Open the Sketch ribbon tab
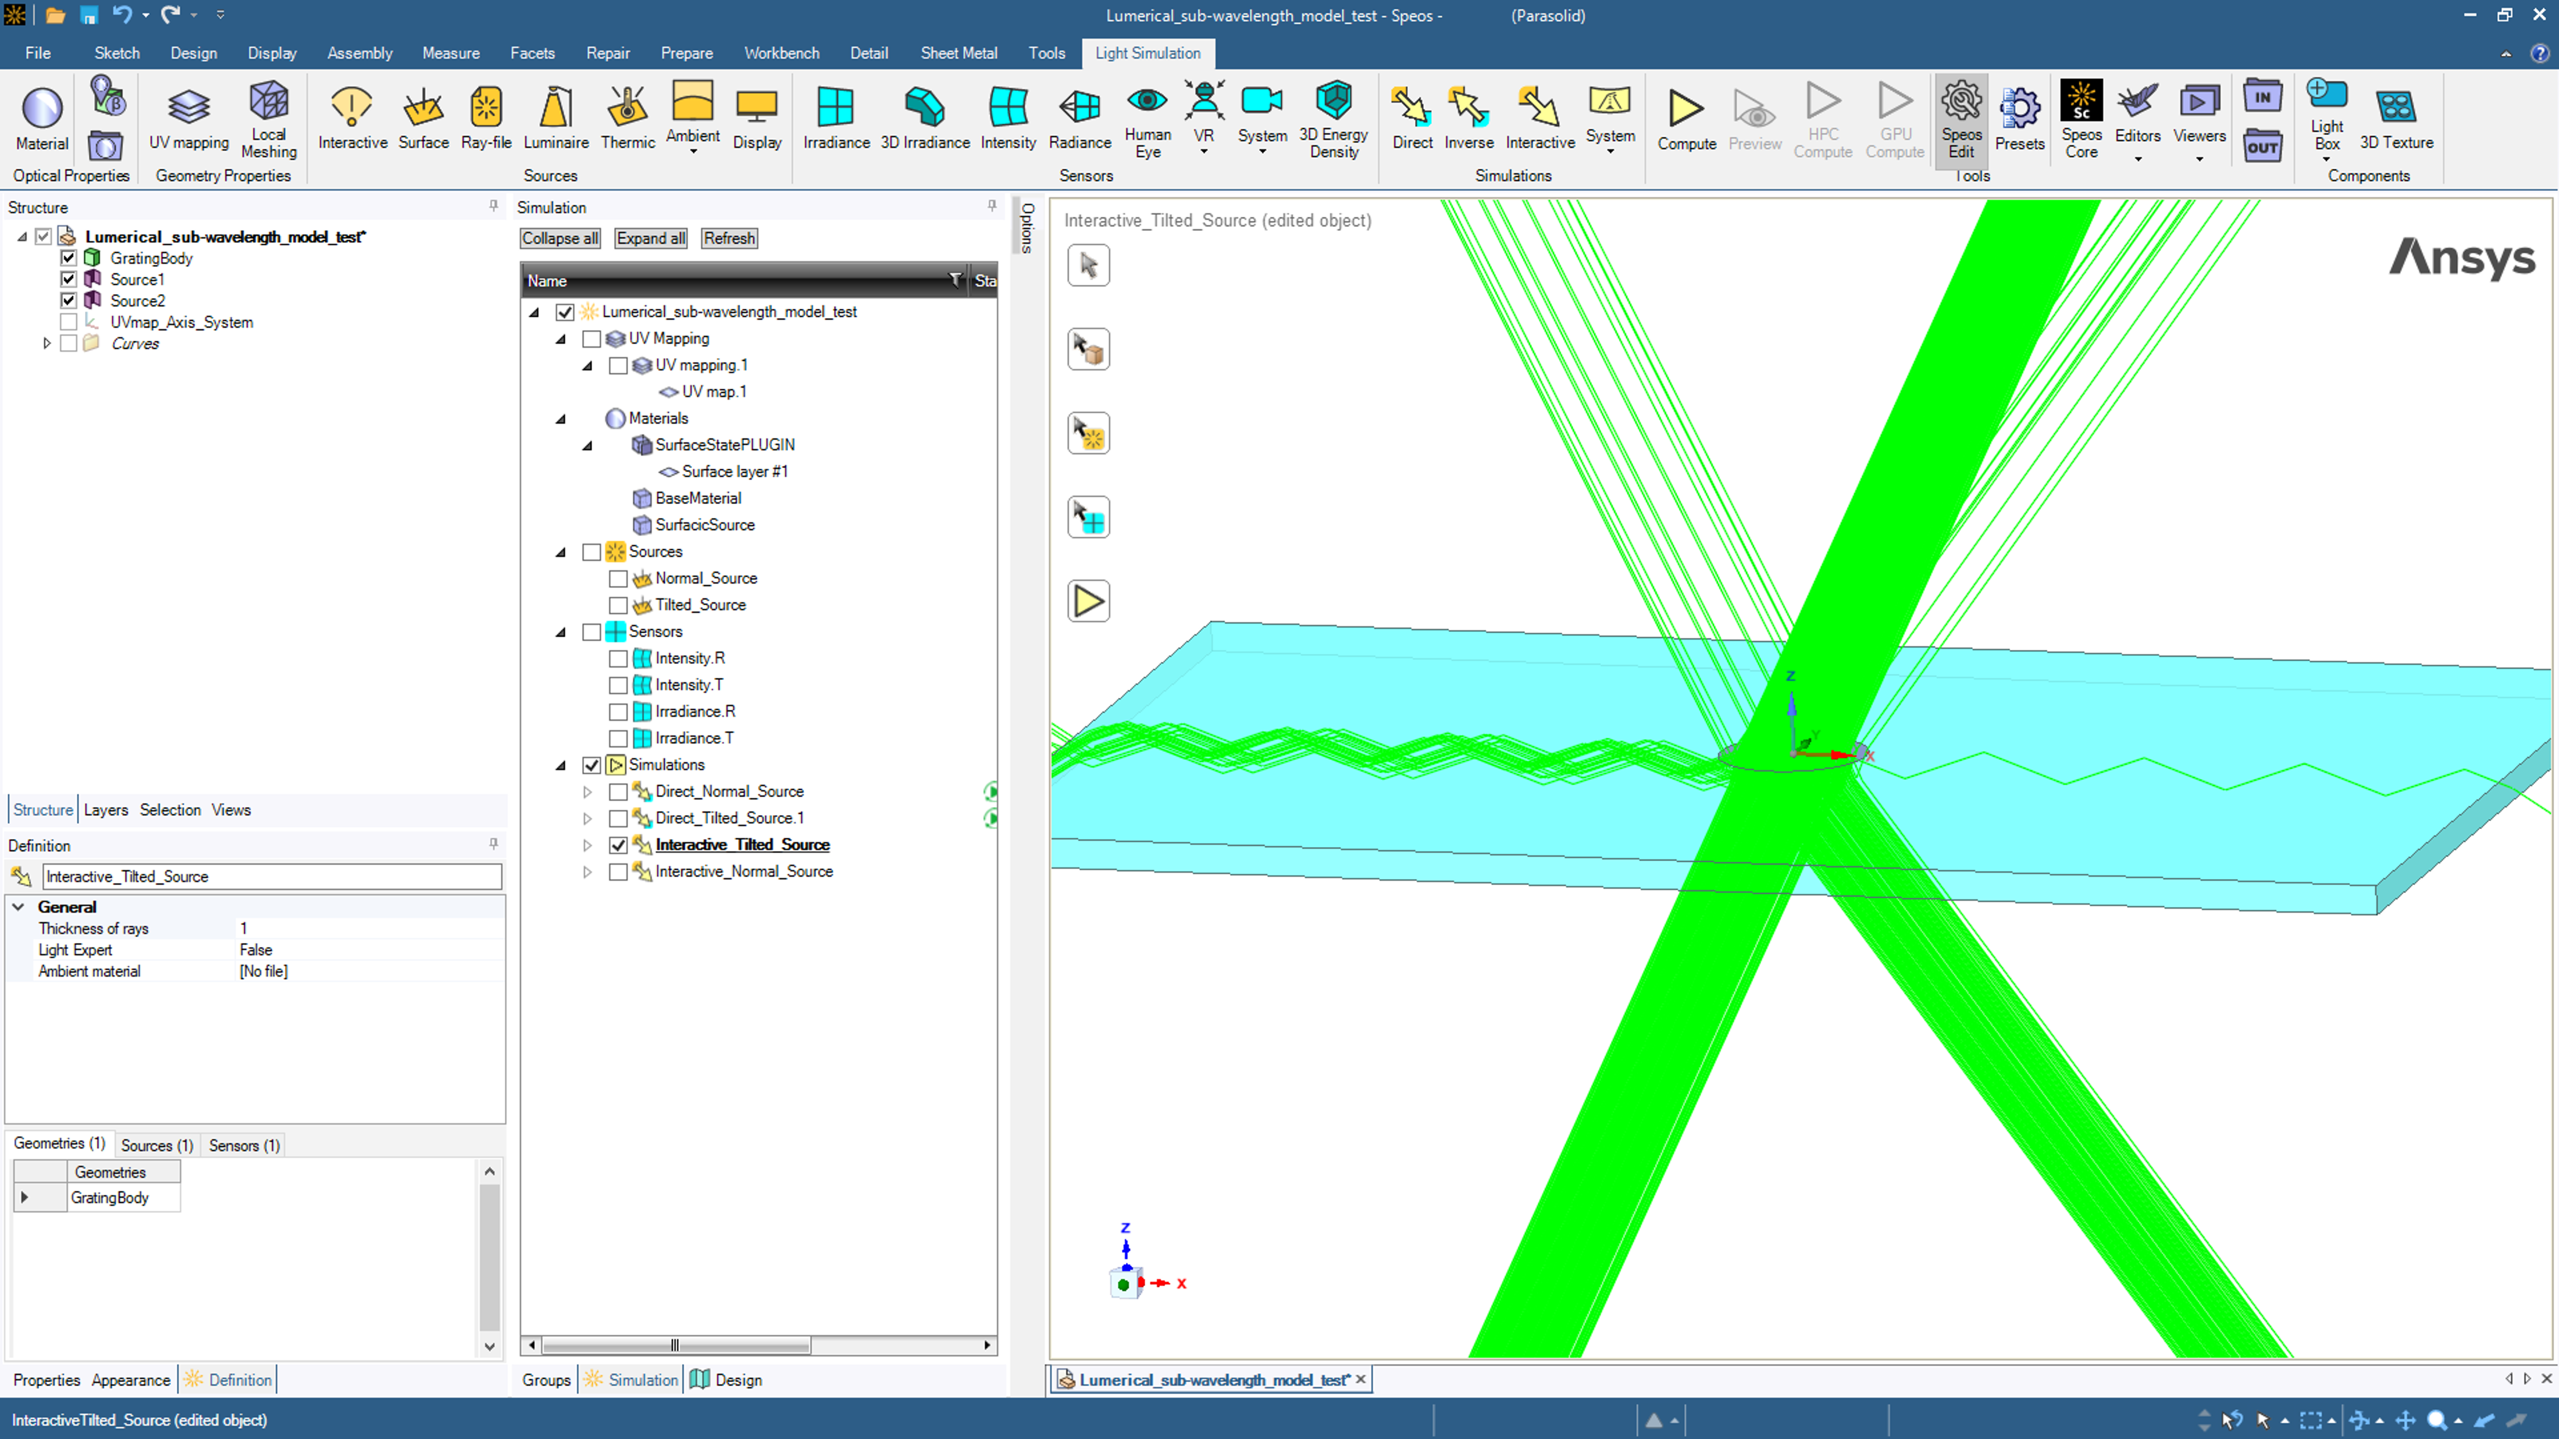The width and height of the screenshot is (2559, 1439). (x=117, y=53)
